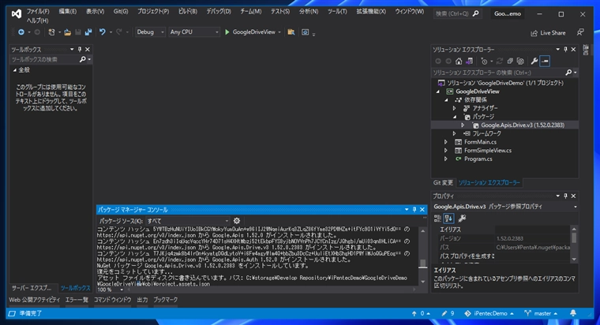Open the Any CPU platform dropdown
The width and height of the screenshot is (600, 325).
(x=194, y=32)
